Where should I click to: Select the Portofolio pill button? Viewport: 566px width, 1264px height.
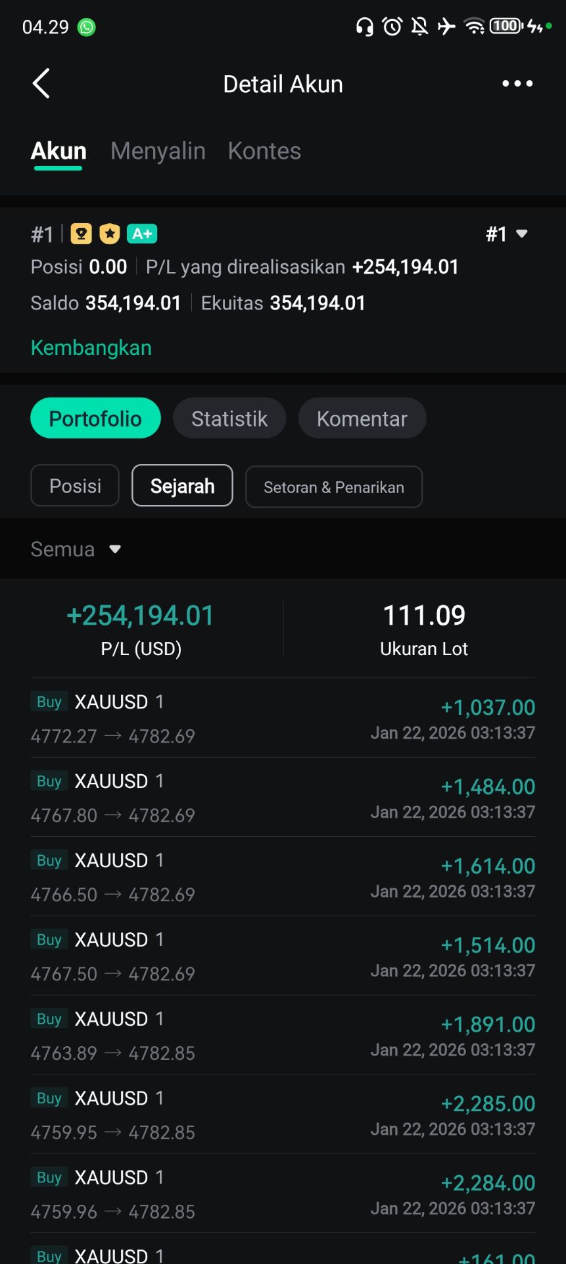[95, 419]
